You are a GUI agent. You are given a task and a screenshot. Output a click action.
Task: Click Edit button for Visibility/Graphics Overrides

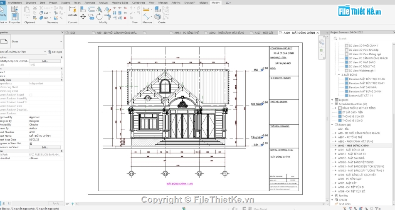(45, 61)
